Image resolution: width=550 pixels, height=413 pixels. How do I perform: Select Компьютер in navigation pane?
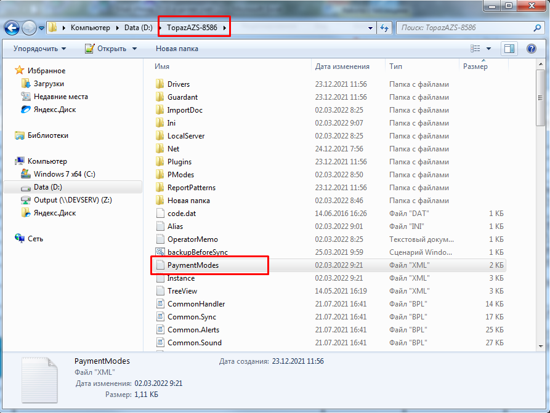pos(47,161)
